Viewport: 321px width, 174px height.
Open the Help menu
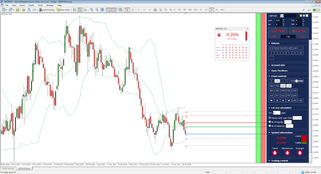pyautogui.click(x=59, y=5)
